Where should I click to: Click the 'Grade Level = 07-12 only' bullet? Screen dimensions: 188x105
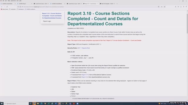pyautogui.click(x=79, y=72)
